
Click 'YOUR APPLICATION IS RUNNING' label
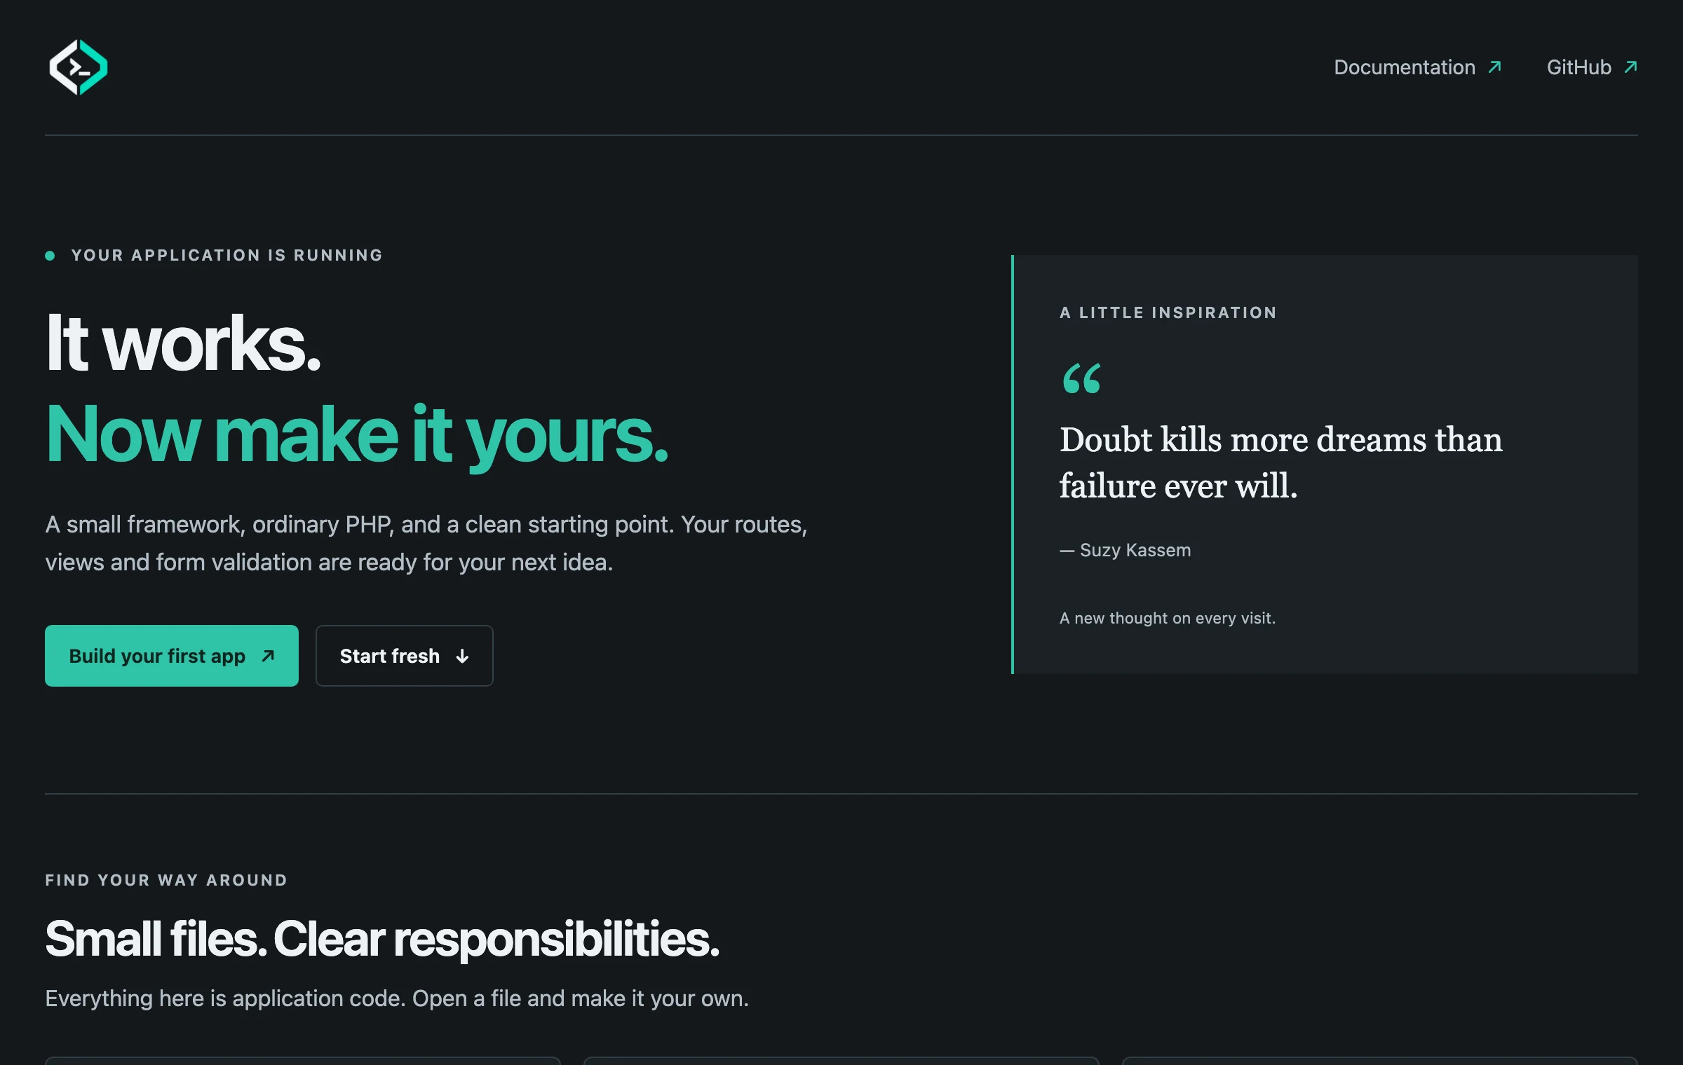[227, 255]
